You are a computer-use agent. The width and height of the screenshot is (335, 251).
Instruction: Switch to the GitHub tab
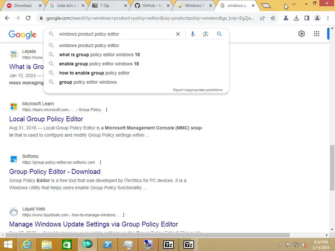click(152, 6)
